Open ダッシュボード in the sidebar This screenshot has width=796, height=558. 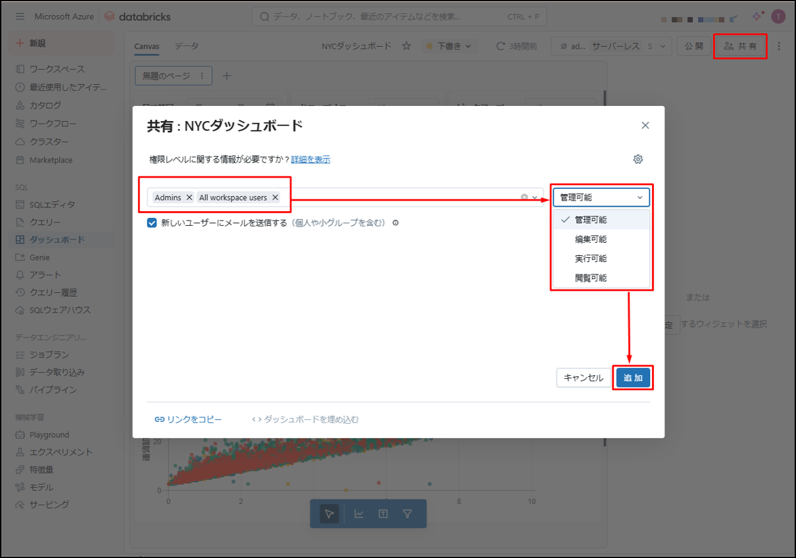[57, 240]
